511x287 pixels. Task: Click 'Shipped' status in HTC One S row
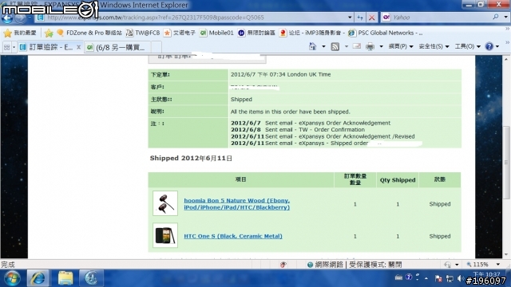point(440,236)
